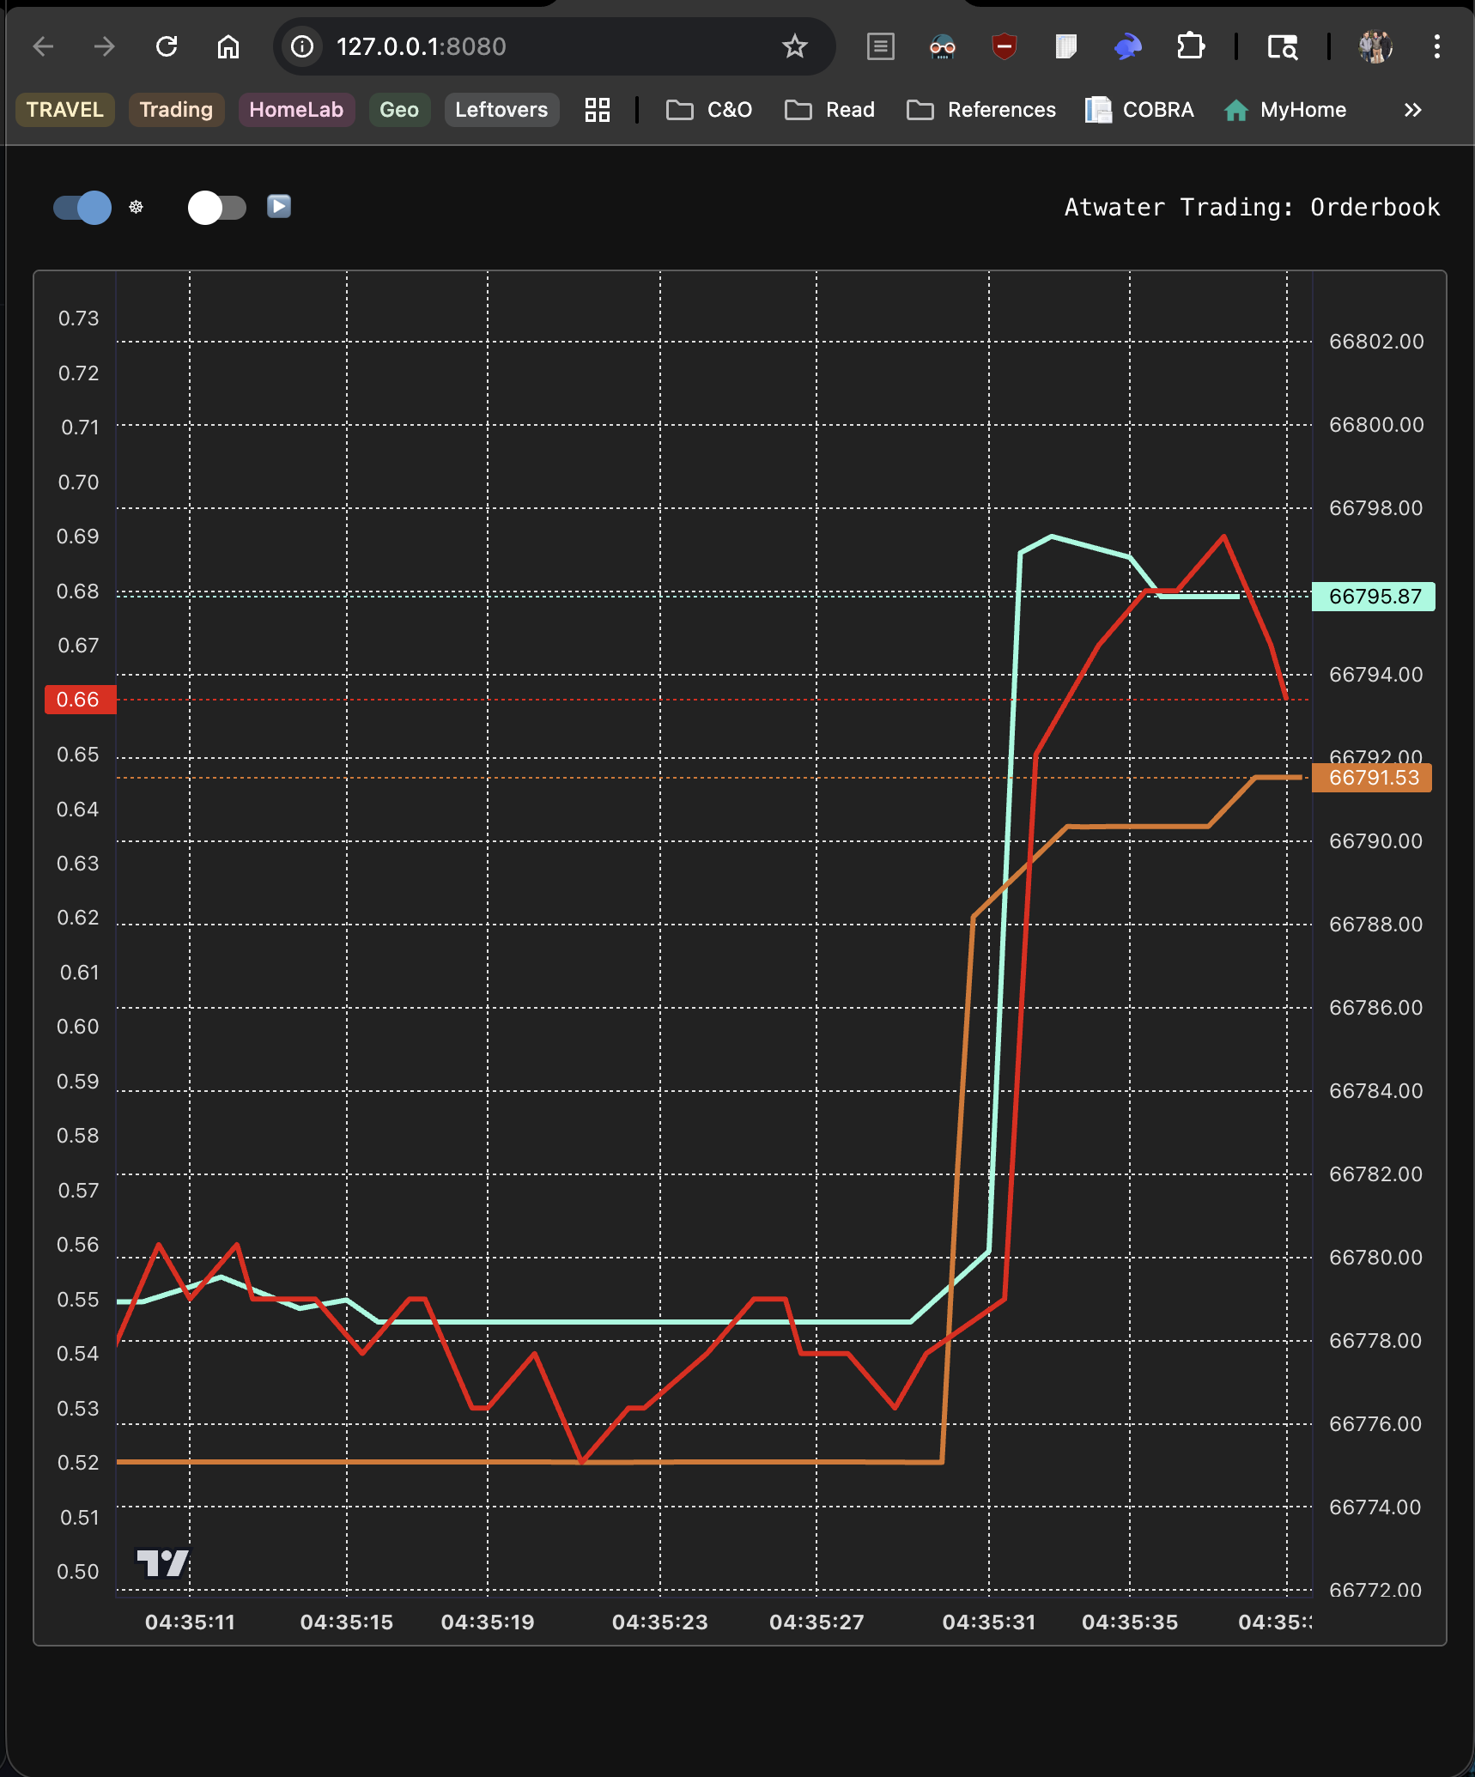Viewport: 1475px width, 1777px height.
Task: Toggle off the blue snowflake switch
Action: point(82,208)
